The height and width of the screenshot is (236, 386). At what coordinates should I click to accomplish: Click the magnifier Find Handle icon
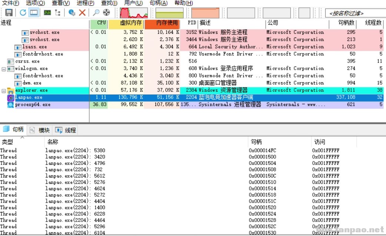tap(96, 13)
